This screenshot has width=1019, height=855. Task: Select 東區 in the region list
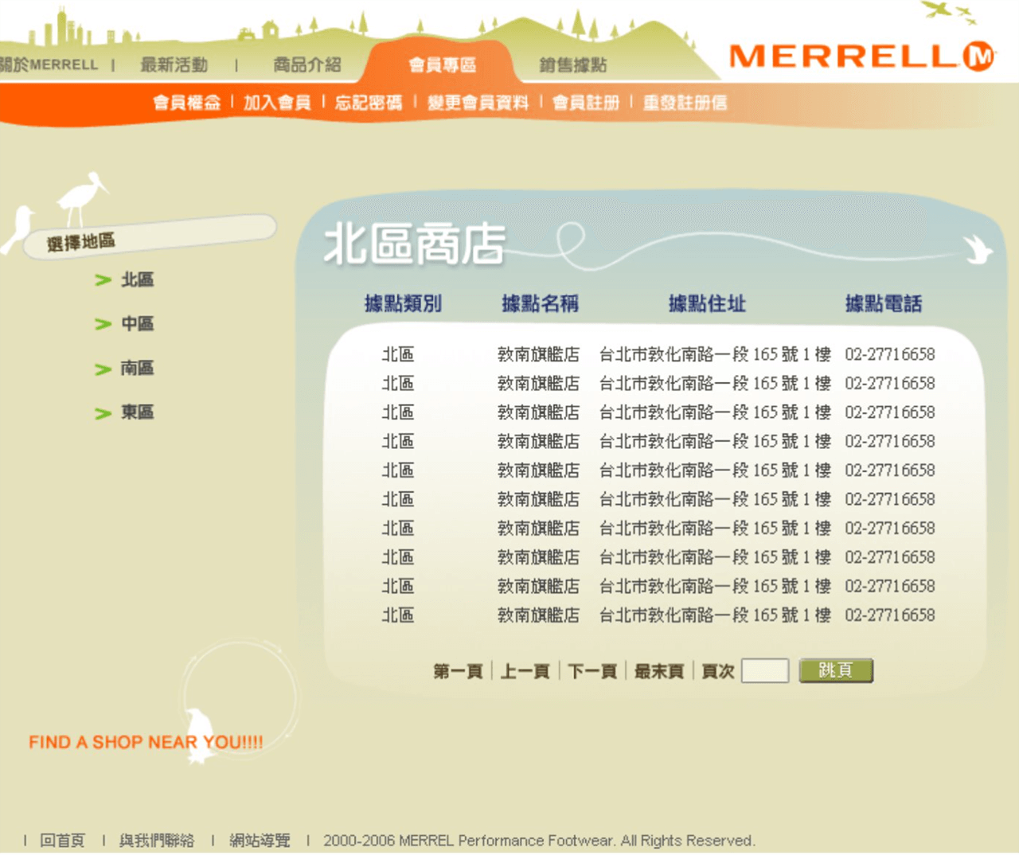(x=137, y=412)
